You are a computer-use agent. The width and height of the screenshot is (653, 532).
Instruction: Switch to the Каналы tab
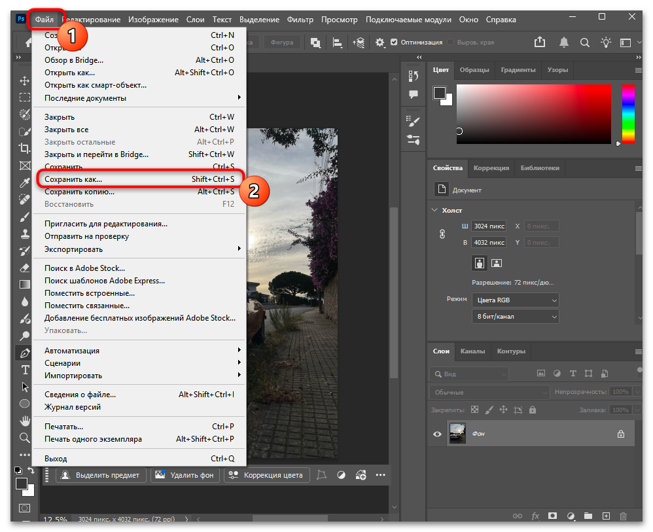[472, 351]
